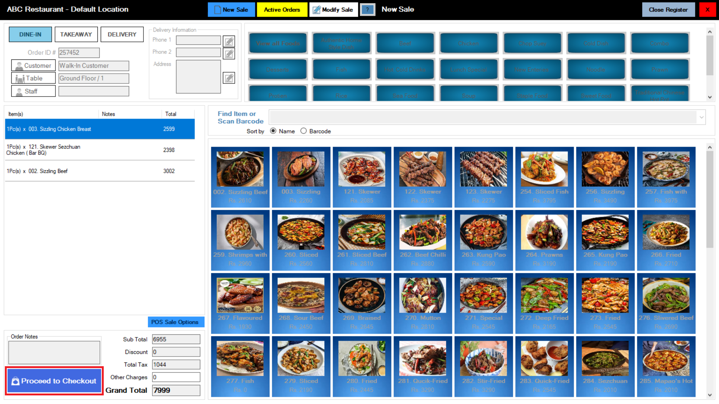The image size is (719, 404).
Task: Click the Phone 1 input field
Action: 198,40
